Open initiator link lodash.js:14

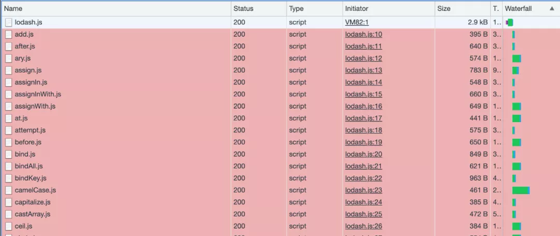point(363,82)
